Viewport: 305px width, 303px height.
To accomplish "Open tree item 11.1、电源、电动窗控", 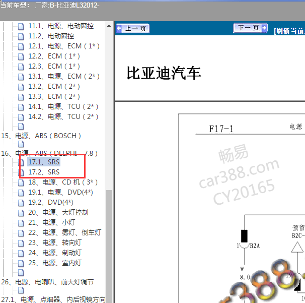I will pyautogui.click(x=61, y=26).
